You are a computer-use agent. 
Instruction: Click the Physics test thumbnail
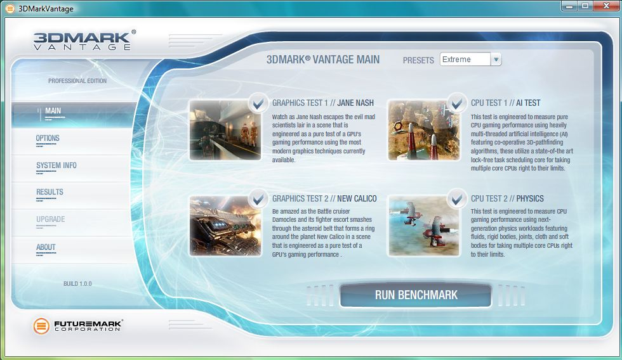pyautogui.click(x=424, y=226)
